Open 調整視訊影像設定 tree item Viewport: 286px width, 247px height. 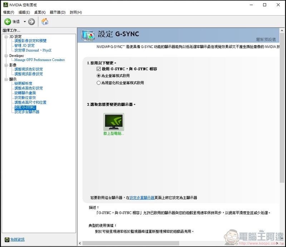(29, 74)
